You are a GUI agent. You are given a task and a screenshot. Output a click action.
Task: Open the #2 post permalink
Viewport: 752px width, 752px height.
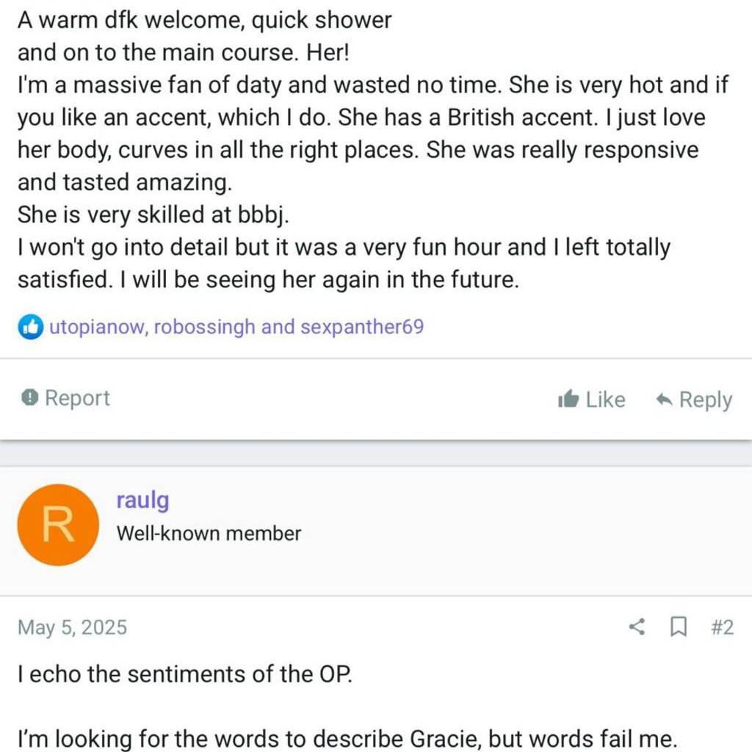point(723,627)
